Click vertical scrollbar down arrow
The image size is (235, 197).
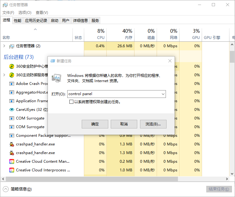tap(232, 174)
